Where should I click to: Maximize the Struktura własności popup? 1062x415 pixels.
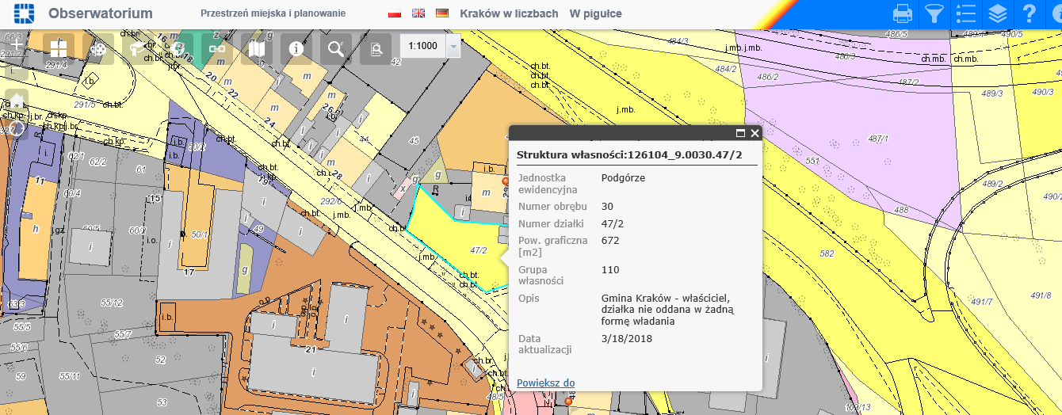pyautogui.click(x=740, y=133)
